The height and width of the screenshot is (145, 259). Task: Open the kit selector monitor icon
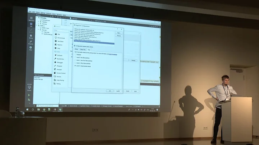[29, 87]
